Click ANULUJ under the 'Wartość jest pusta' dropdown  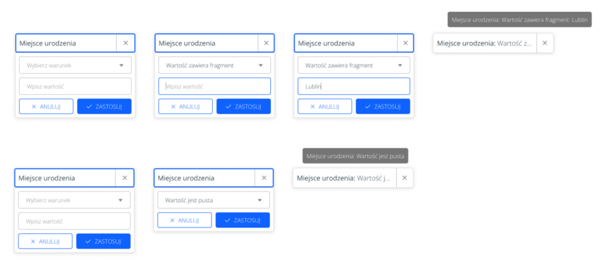185,220
